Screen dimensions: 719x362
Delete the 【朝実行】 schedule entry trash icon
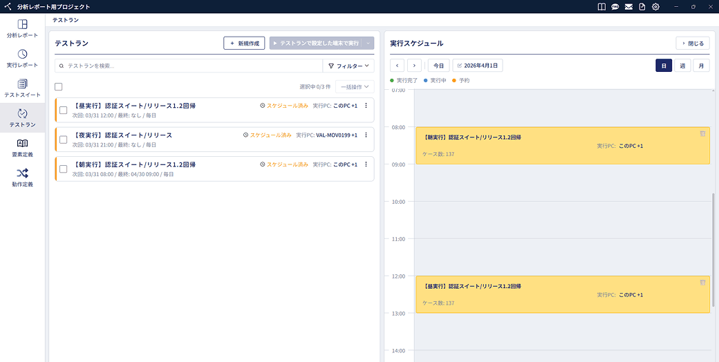coord(702,133)
